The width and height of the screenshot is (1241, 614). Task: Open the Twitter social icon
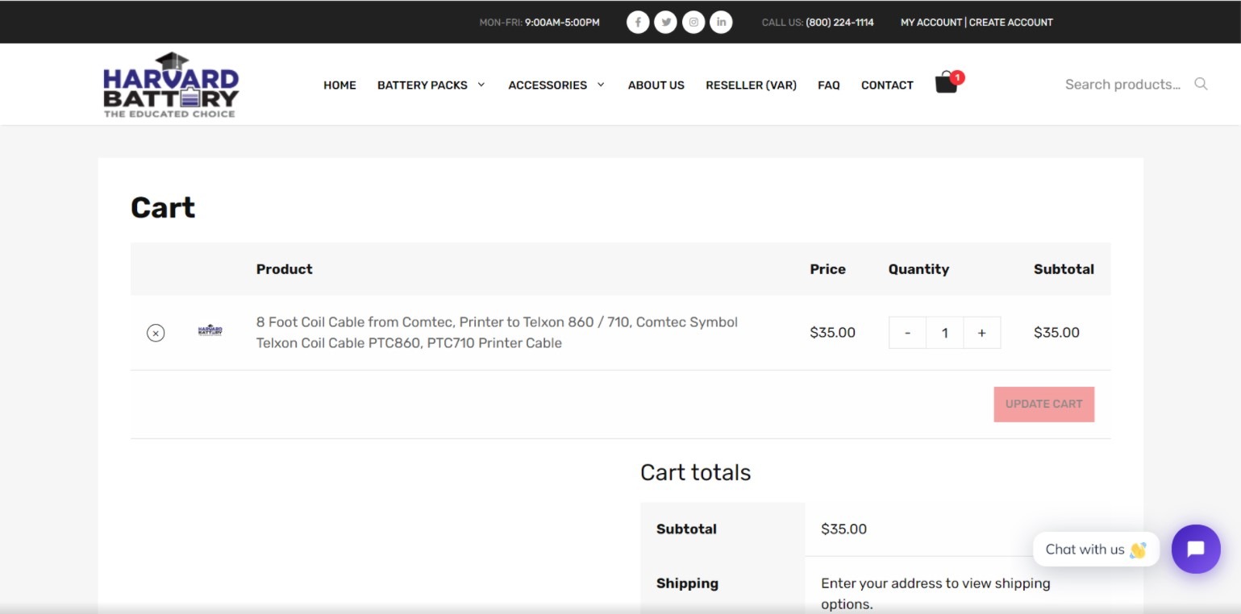(x=665, y=22)
